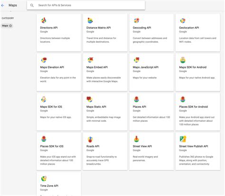Select the Maps SDK for iOS title

pos(51,107)
